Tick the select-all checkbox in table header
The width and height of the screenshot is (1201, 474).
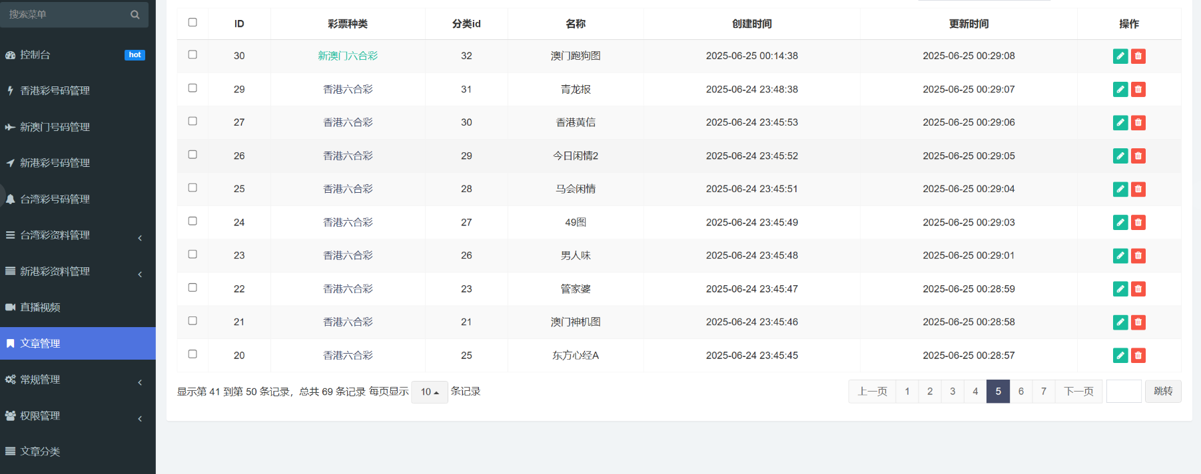tap(193, 23)
